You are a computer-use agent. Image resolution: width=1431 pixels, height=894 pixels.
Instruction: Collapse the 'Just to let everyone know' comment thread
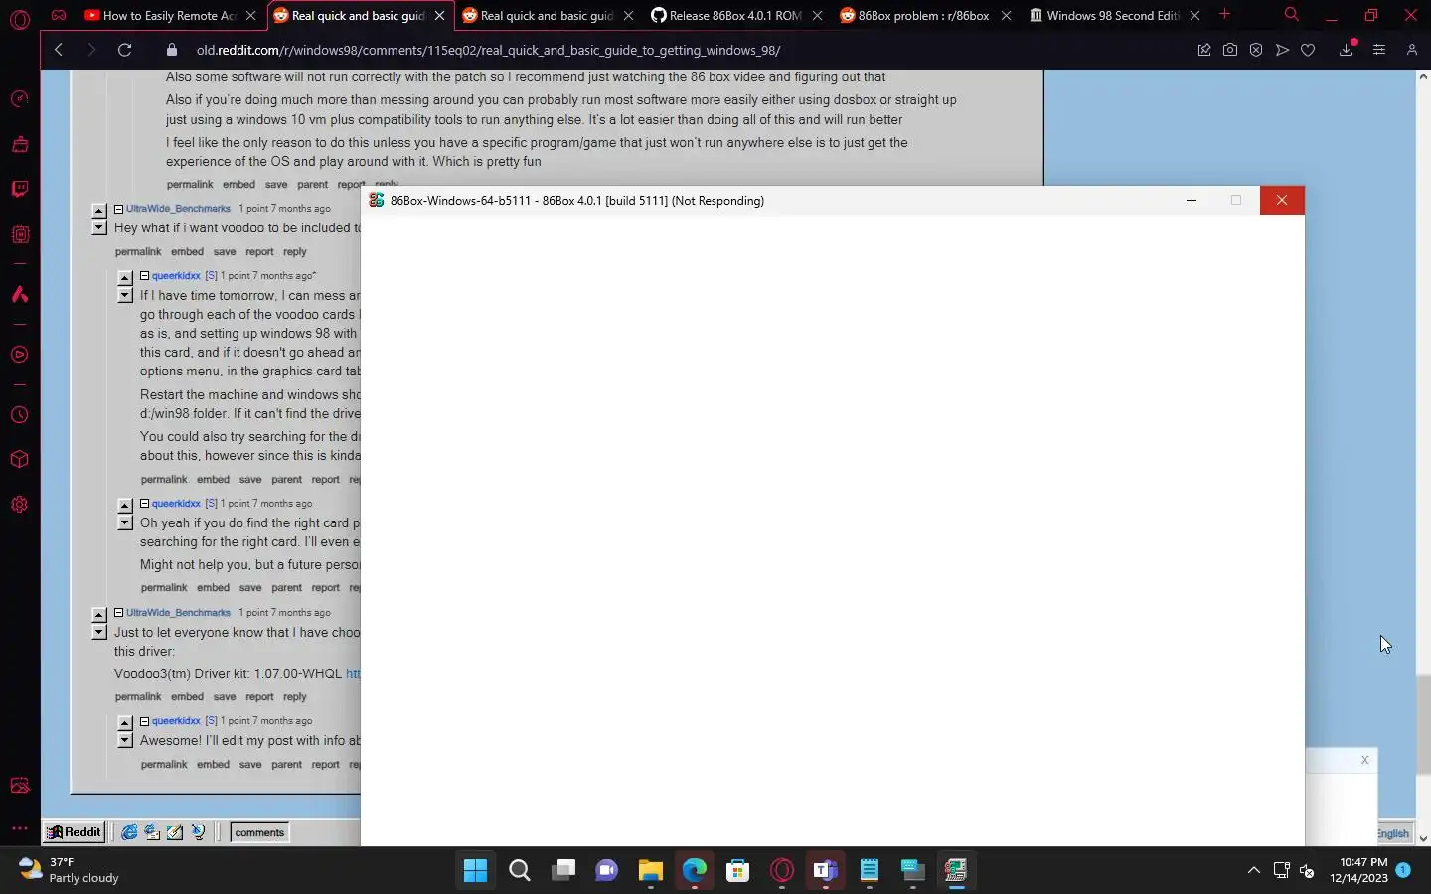118,613
